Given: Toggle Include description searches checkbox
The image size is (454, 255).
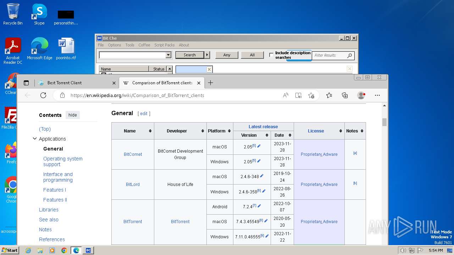Looking at the screenshot, I should click(x=271, y=55).
